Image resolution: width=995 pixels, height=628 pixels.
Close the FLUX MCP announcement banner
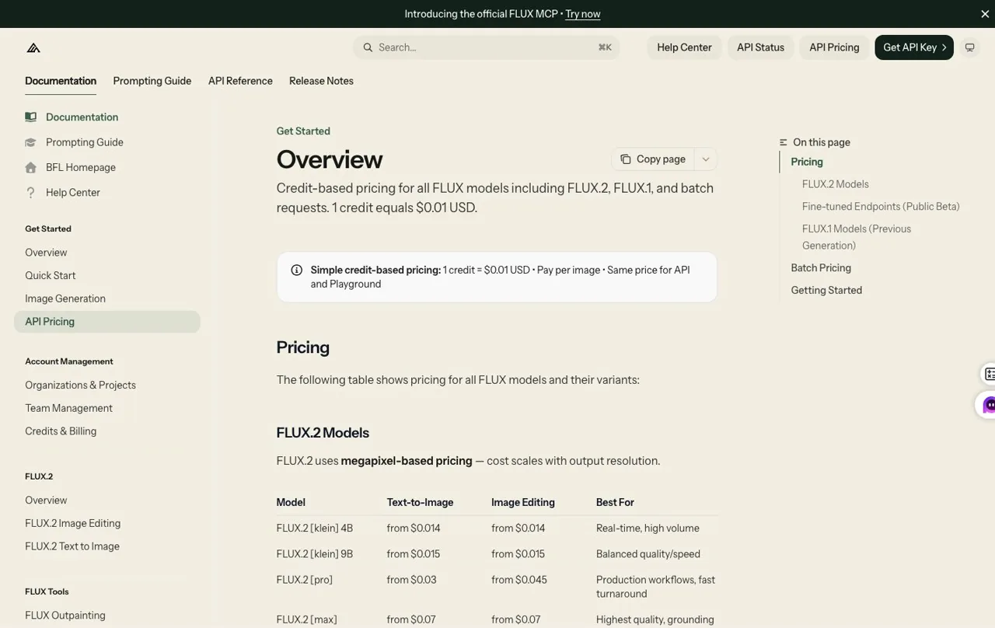click(x=985, y=14)
